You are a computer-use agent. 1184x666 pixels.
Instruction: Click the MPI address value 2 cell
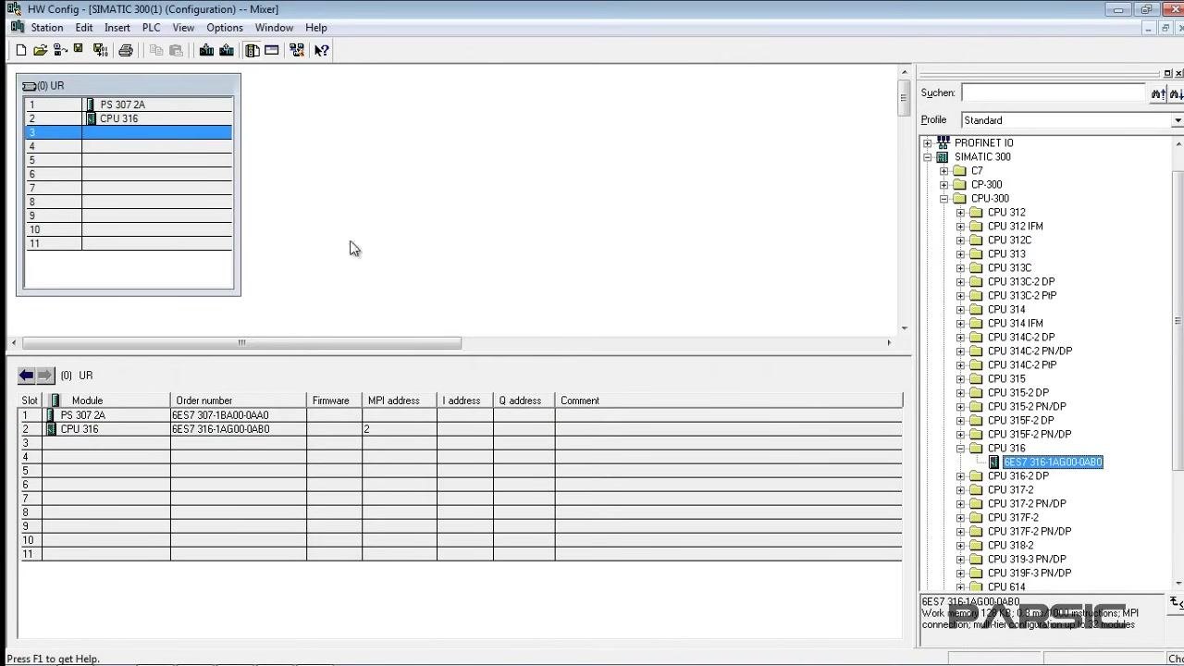point(400,429)
